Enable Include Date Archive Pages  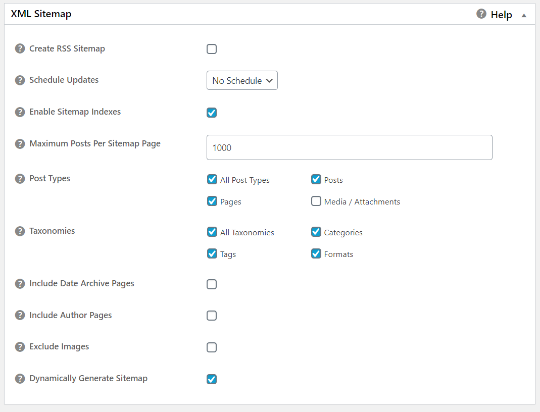pyautogui.click(x=212, y=284)
